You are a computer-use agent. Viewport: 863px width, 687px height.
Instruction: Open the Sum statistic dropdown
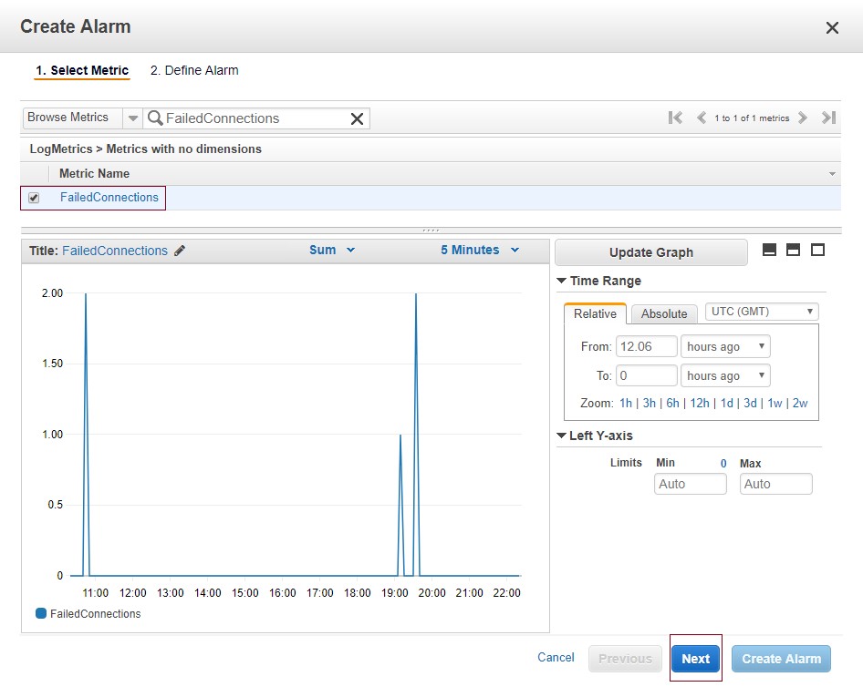point(332,250)
